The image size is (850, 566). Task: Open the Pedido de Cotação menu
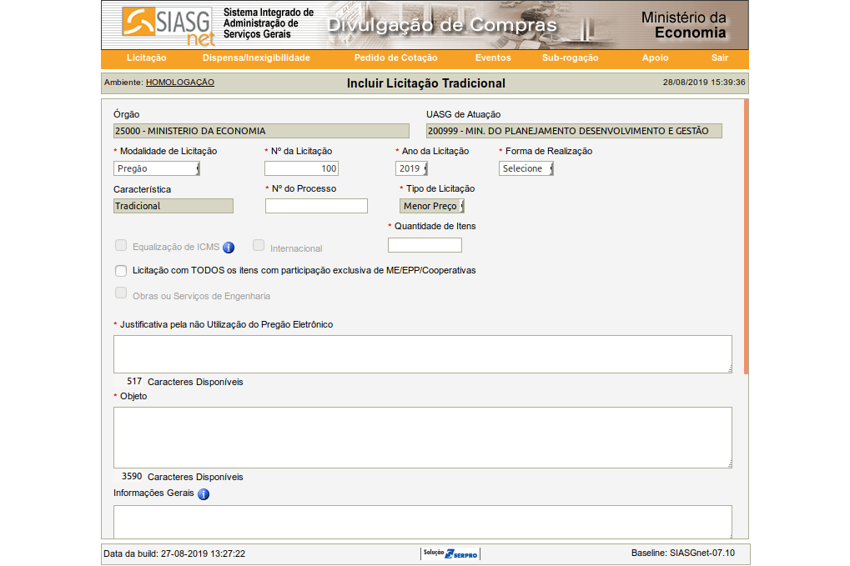(395, 58)
